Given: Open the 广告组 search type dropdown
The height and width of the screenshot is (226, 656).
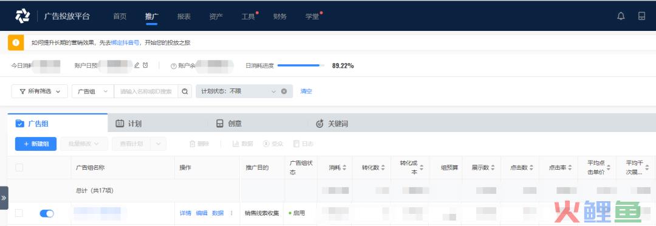Looking at the screenshot, I should click(x=93, y=91).
